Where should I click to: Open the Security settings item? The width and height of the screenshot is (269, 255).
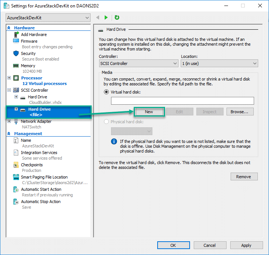coord(28,53)
